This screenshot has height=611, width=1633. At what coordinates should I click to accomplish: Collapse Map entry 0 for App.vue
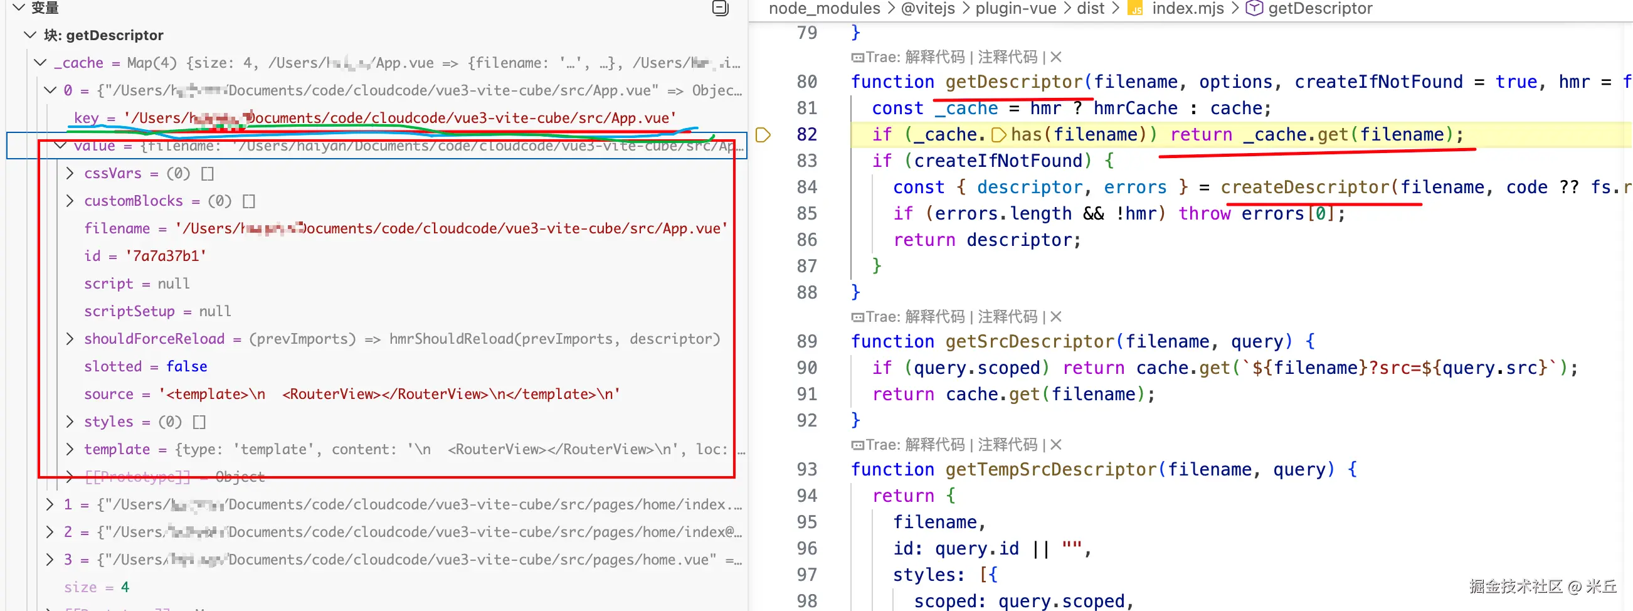[50, 90]
